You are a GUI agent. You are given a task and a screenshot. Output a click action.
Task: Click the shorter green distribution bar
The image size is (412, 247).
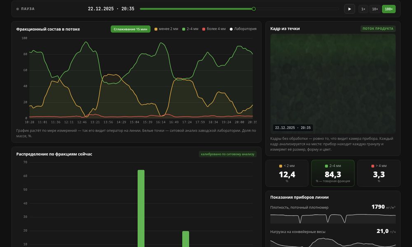point(185,239)
